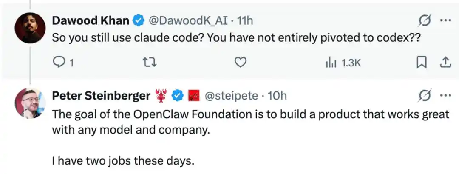Viewport: 459px width, 174px height.
Task: View analytics showing 1.3K views
Action: pos(343,63)
